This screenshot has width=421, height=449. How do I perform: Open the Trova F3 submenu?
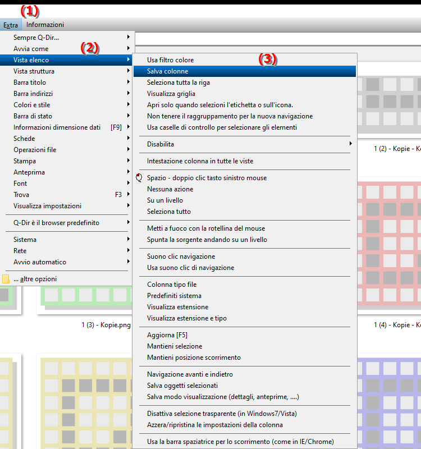66,195
